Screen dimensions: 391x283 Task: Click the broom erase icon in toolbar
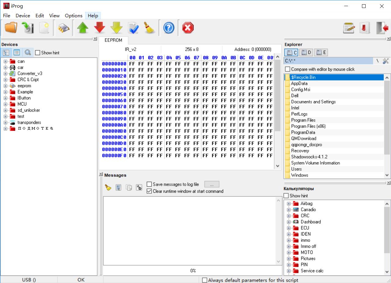[x=150, y=28]
